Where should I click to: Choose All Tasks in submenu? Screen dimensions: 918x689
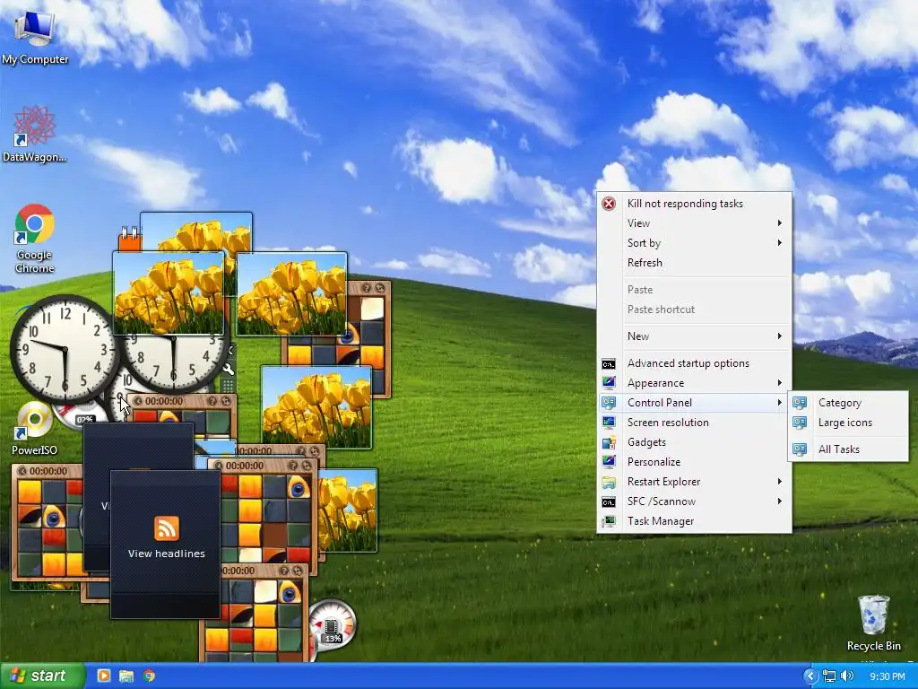tap(848, 449)
